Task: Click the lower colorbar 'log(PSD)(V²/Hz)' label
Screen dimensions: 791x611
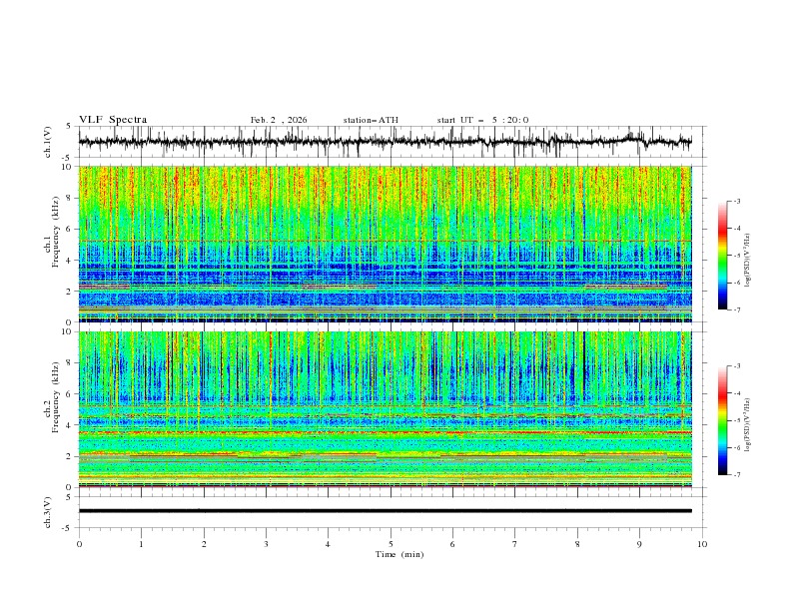Action: point(747,425)
